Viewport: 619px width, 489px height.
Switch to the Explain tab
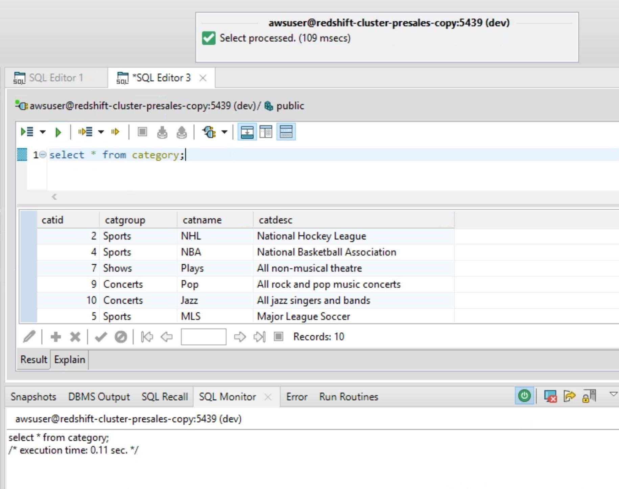pos(70,359)
